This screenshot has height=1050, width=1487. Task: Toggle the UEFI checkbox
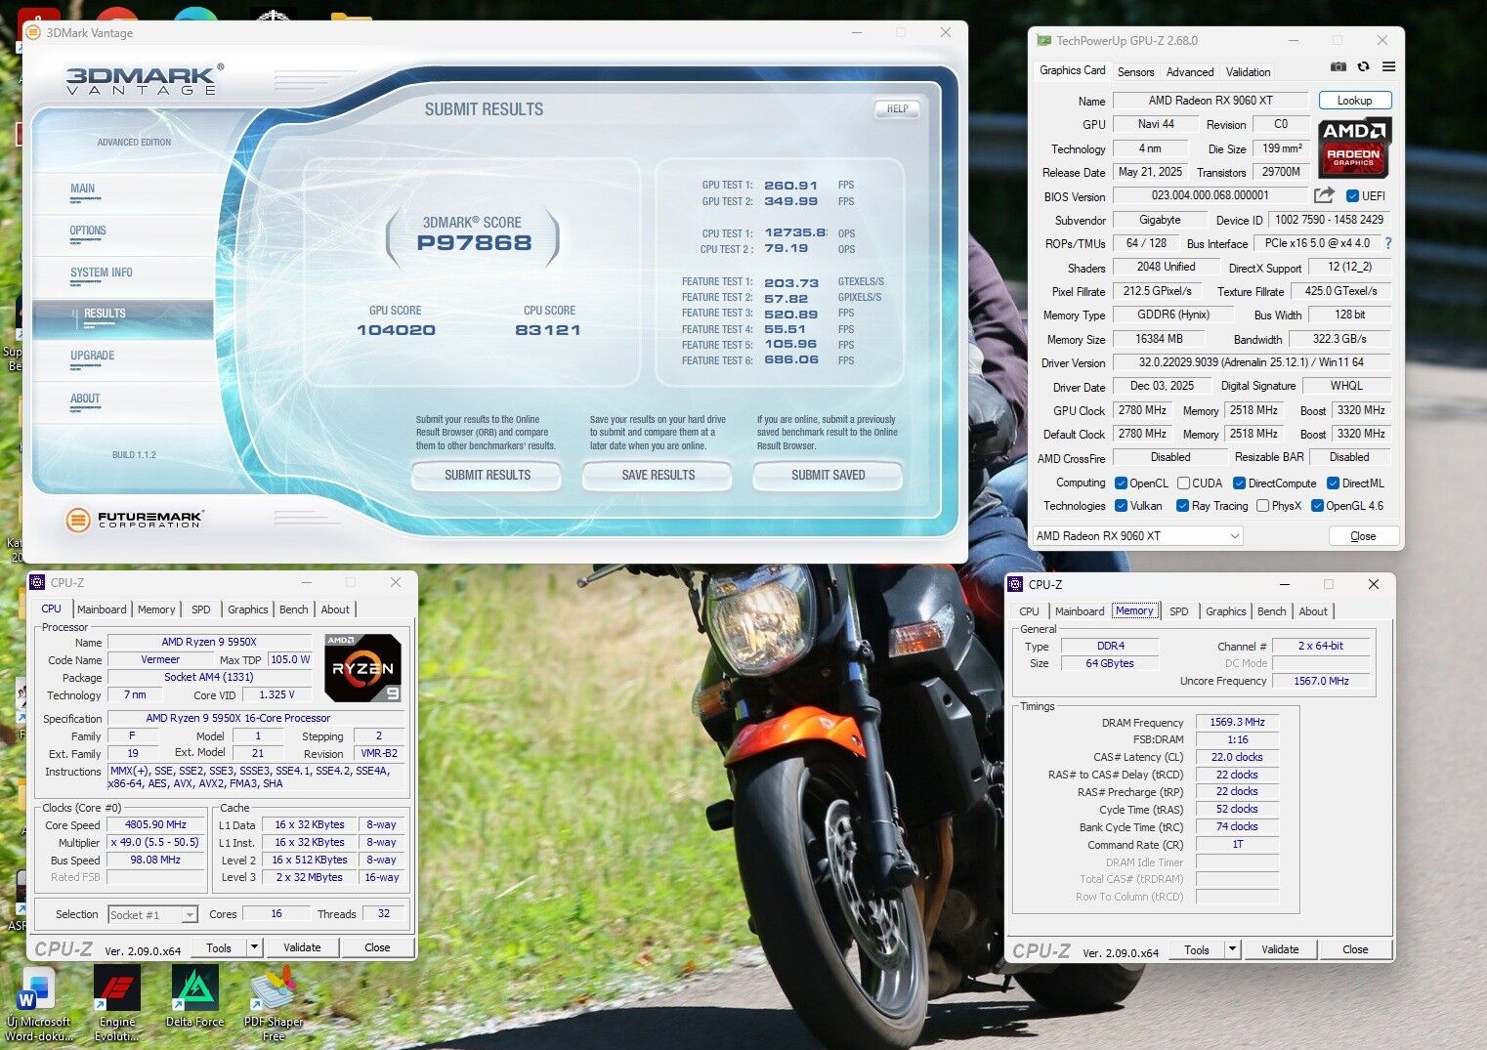pyautogui.click(x=1352, y=196)
